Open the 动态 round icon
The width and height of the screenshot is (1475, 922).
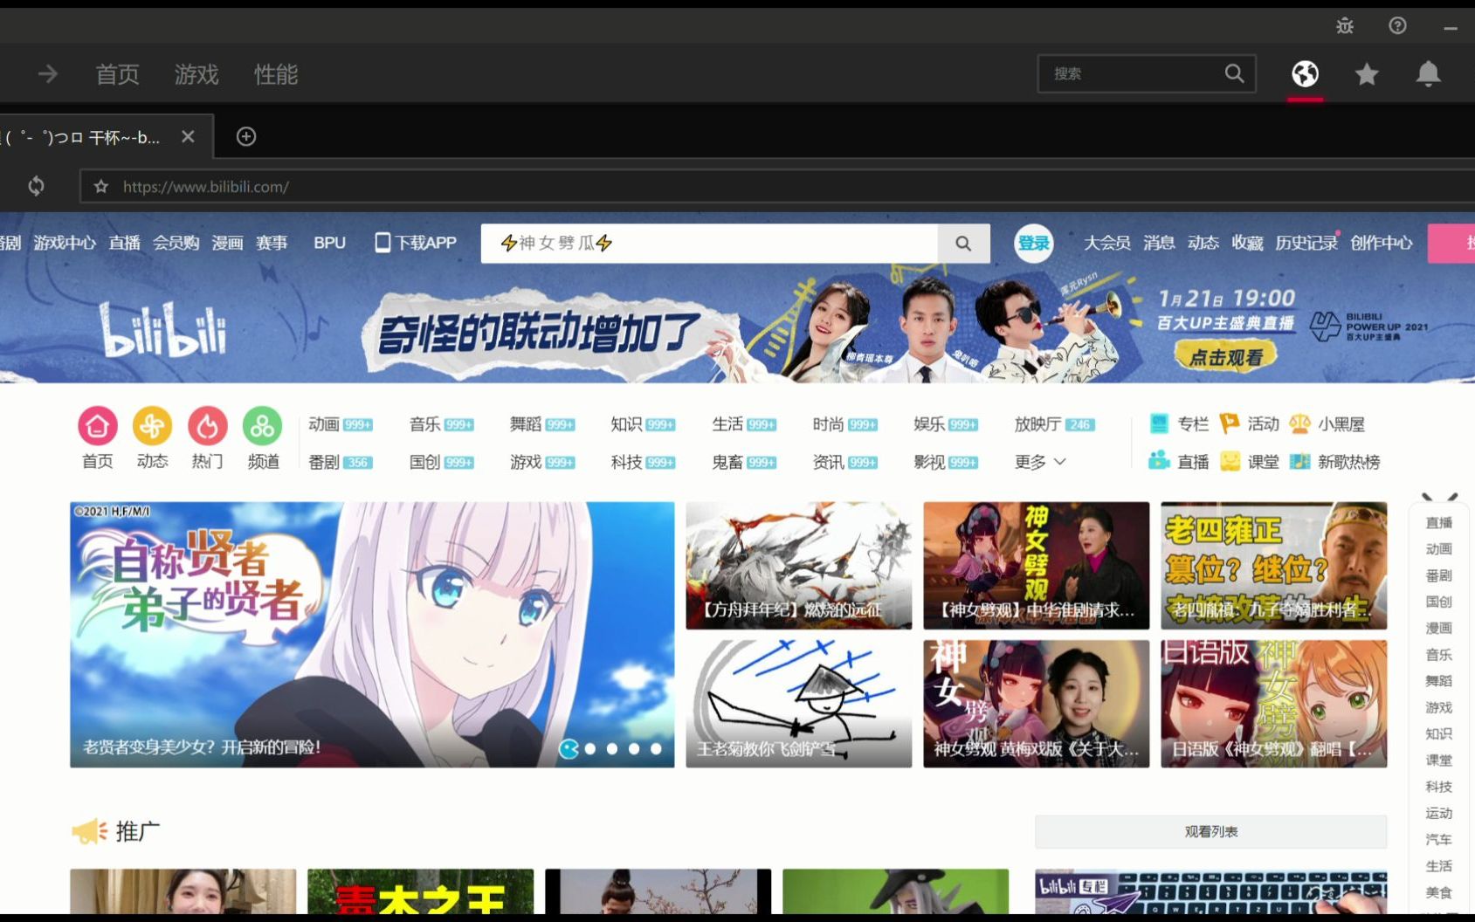coord(152,426)
